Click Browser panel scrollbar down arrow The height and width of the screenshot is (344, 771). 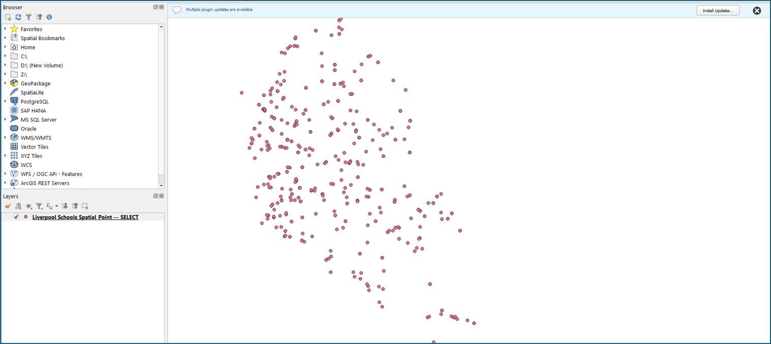point(162,185)
